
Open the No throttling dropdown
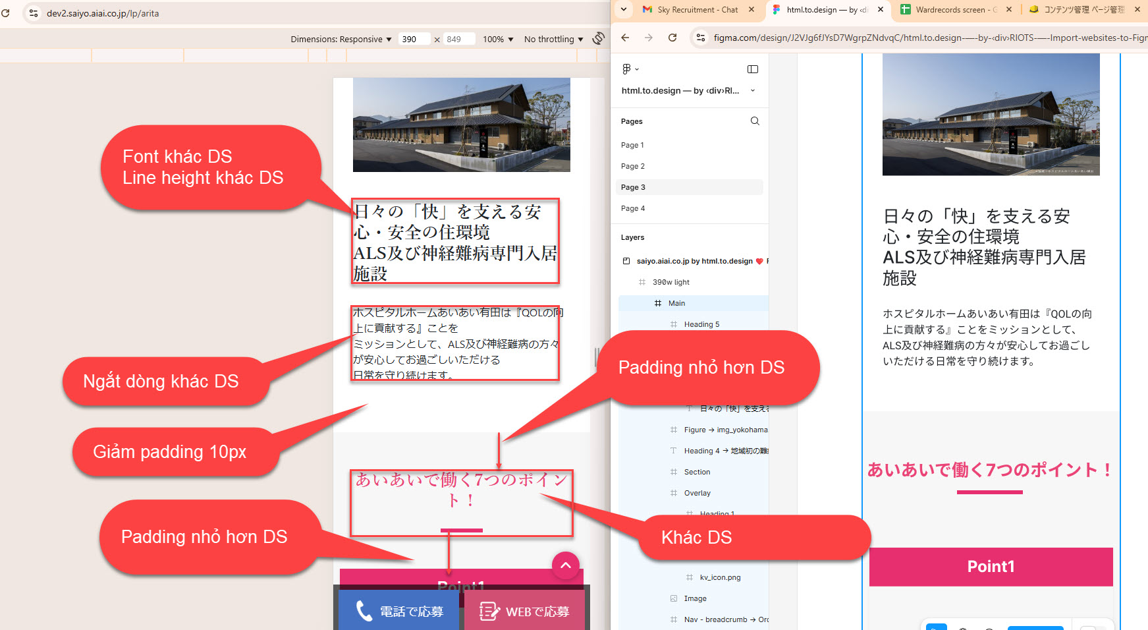553,40
